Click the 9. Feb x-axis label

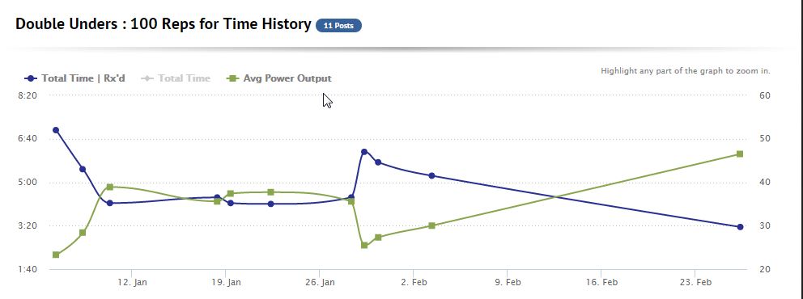point(507,282)
